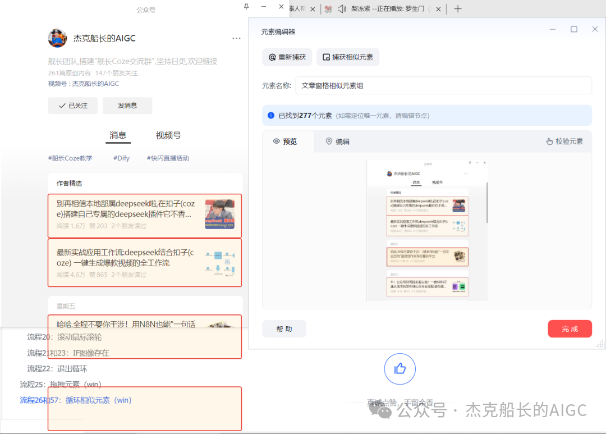The image size is (606, 434).
Task: Click the 作者精选 section heading
Action: click(69, 184)
